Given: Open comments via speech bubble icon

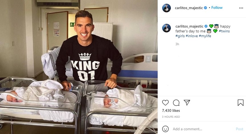Looking at the screenshot, I should click(176, 103).
